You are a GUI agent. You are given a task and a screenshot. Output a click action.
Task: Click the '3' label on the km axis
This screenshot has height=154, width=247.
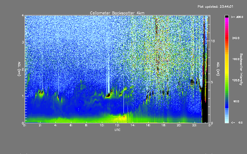tap(23, 42)
